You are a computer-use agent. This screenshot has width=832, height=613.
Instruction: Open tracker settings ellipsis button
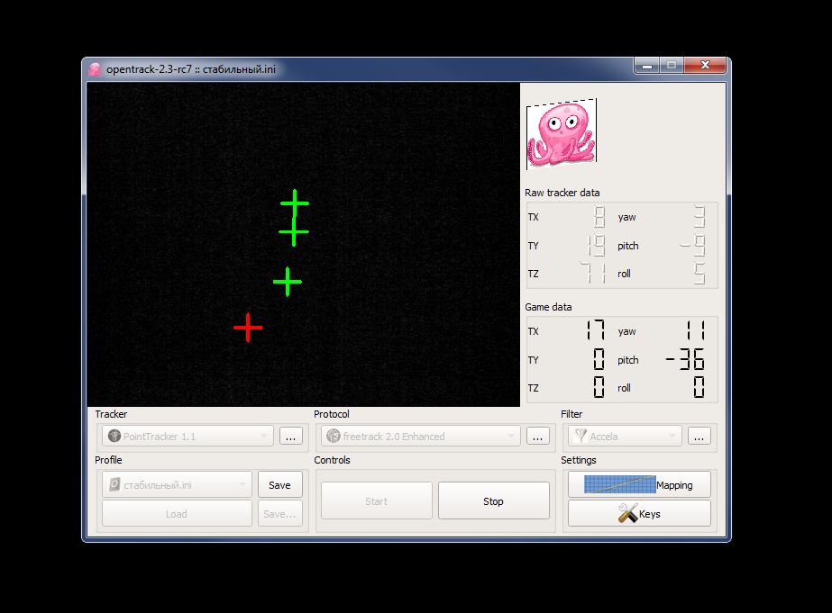coord(291,437)
